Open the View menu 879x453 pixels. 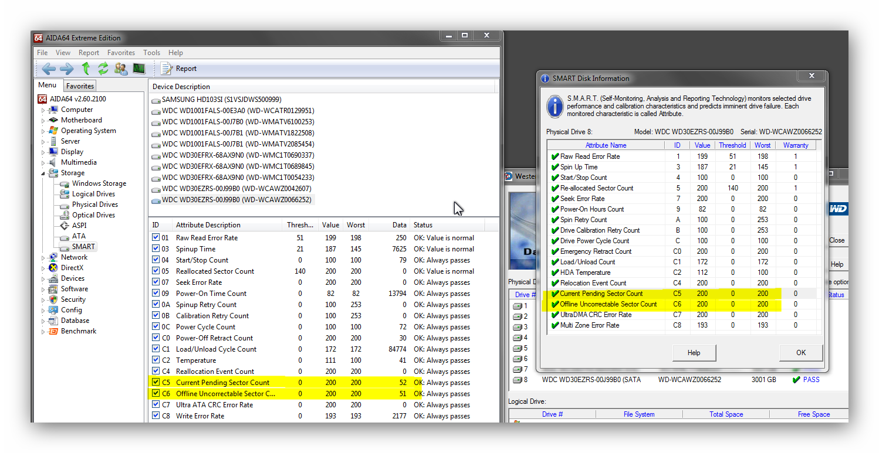63,53
